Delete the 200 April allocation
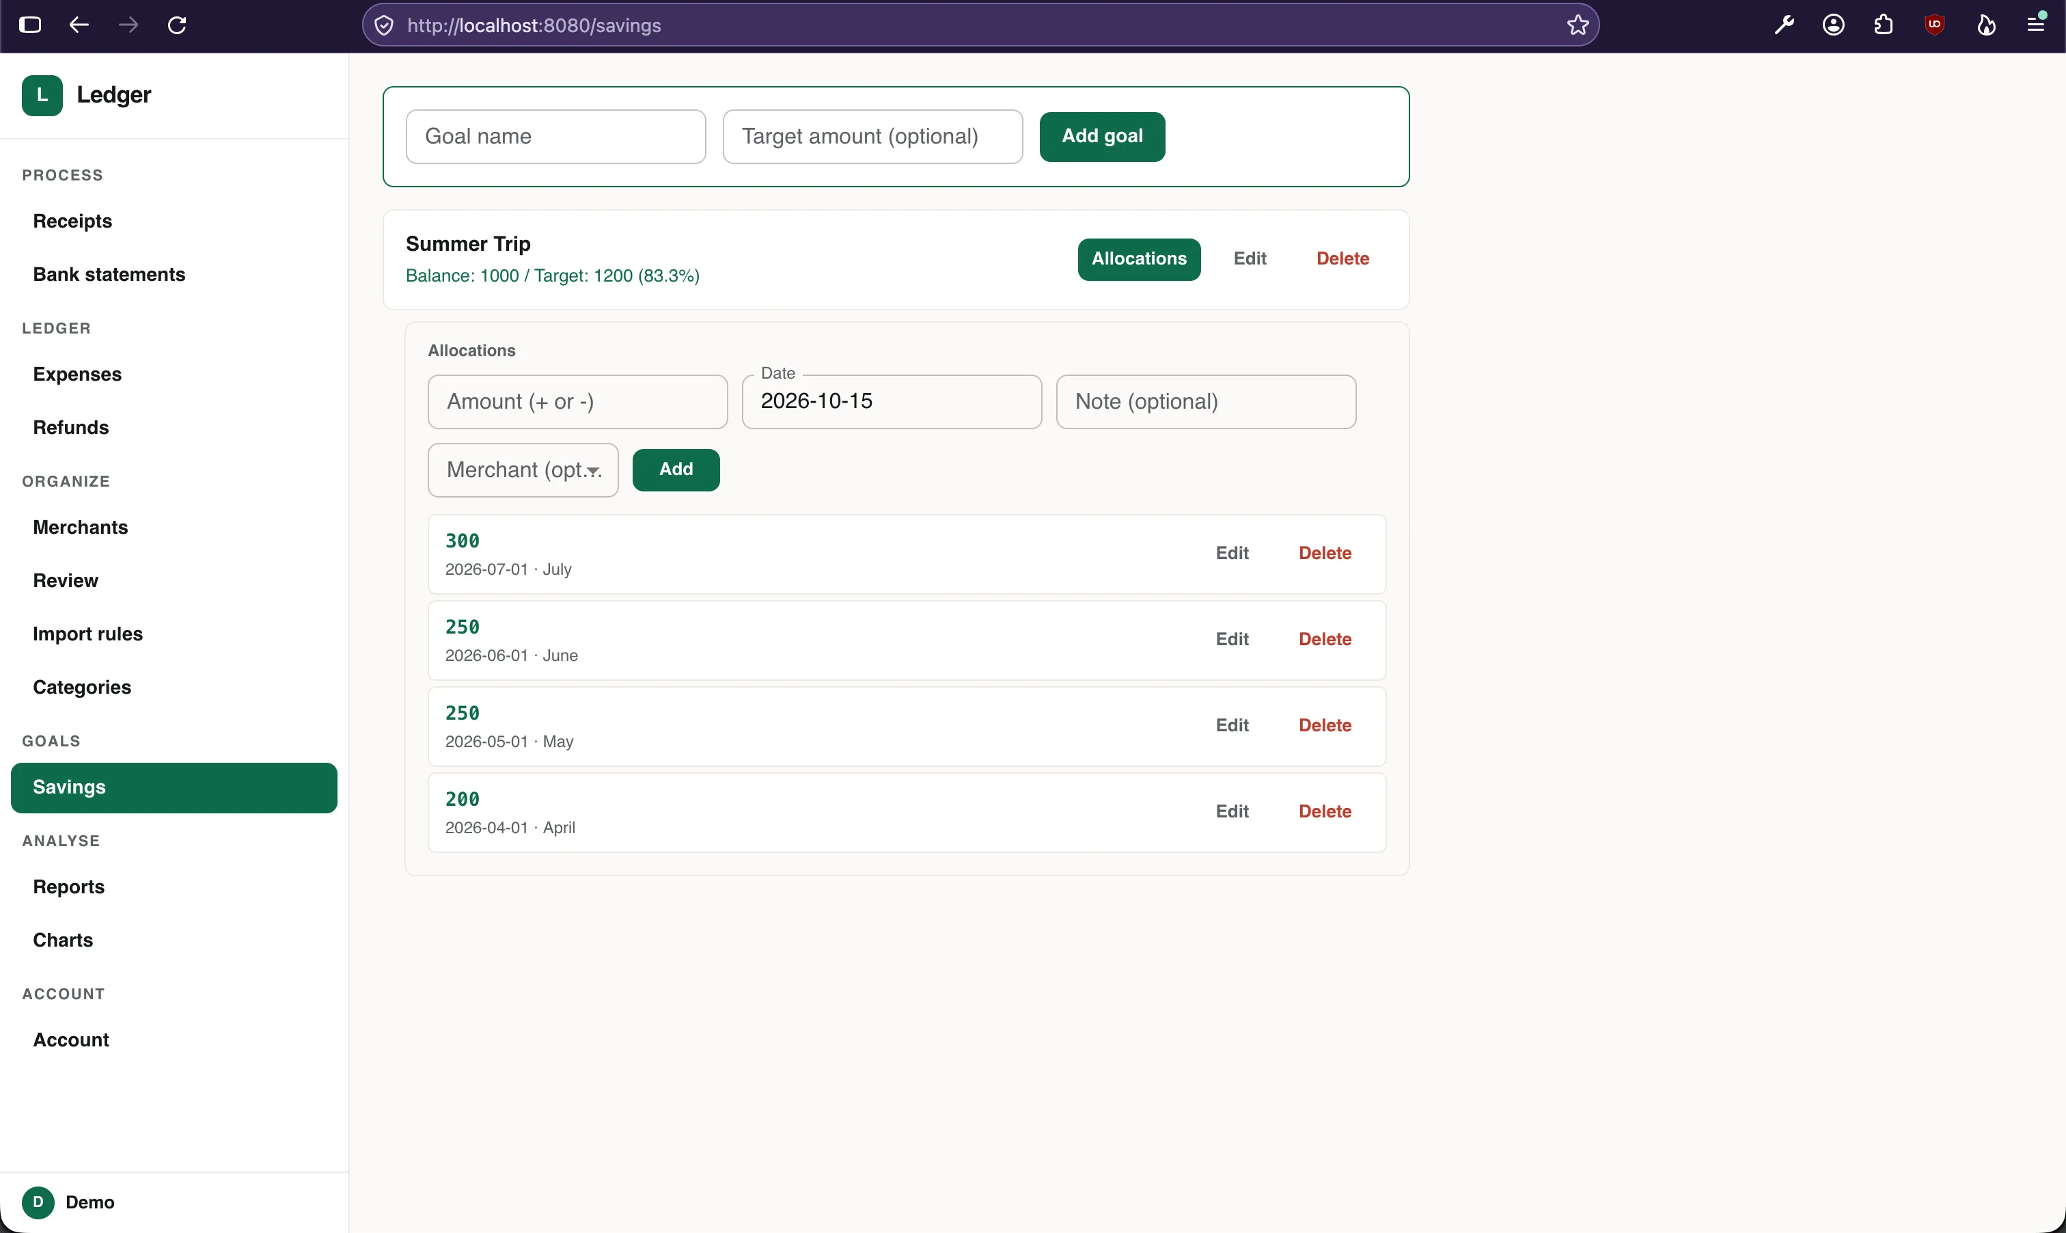Image resolution: width=2066 pixels, height=1233 pixels. click(1325, 811)
